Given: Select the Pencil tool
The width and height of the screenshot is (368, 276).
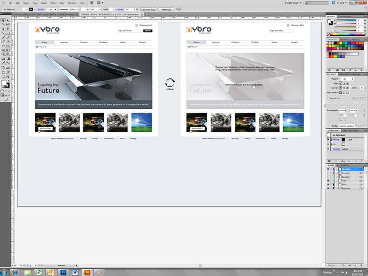Looking at the screenshot, I should click(8, 37).
